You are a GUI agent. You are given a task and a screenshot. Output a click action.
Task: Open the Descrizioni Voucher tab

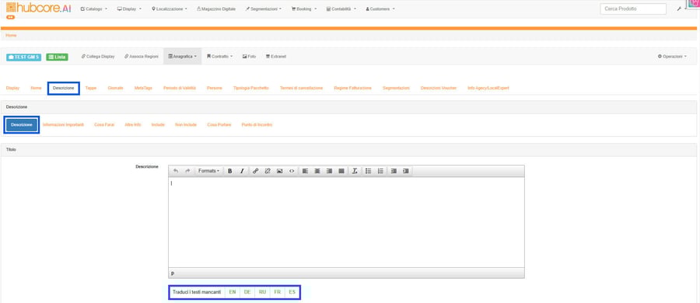click(x=439, y=89)
